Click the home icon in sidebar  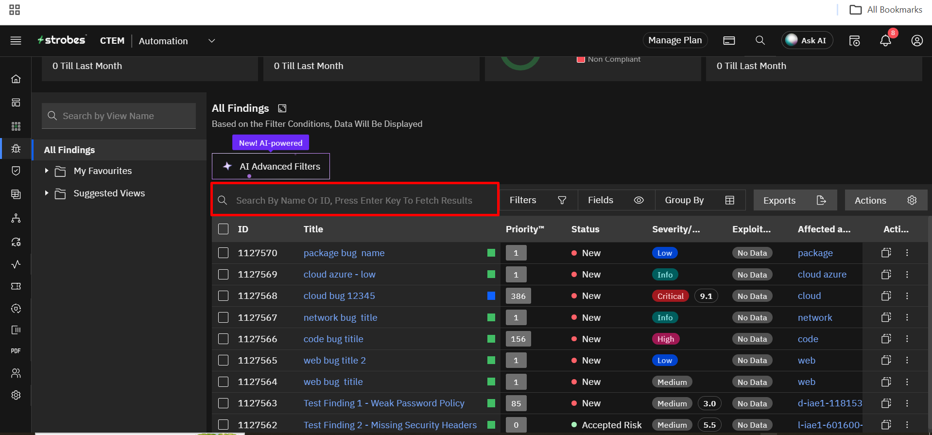click(x=16, y=79)
